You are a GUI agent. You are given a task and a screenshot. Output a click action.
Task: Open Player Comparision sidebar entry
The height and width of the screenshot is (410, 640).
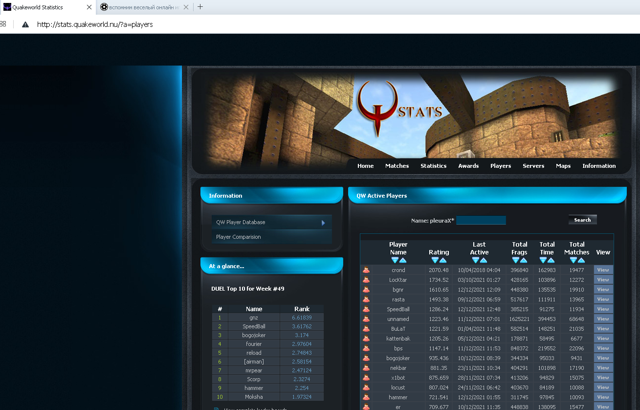(x=271, y=237)
